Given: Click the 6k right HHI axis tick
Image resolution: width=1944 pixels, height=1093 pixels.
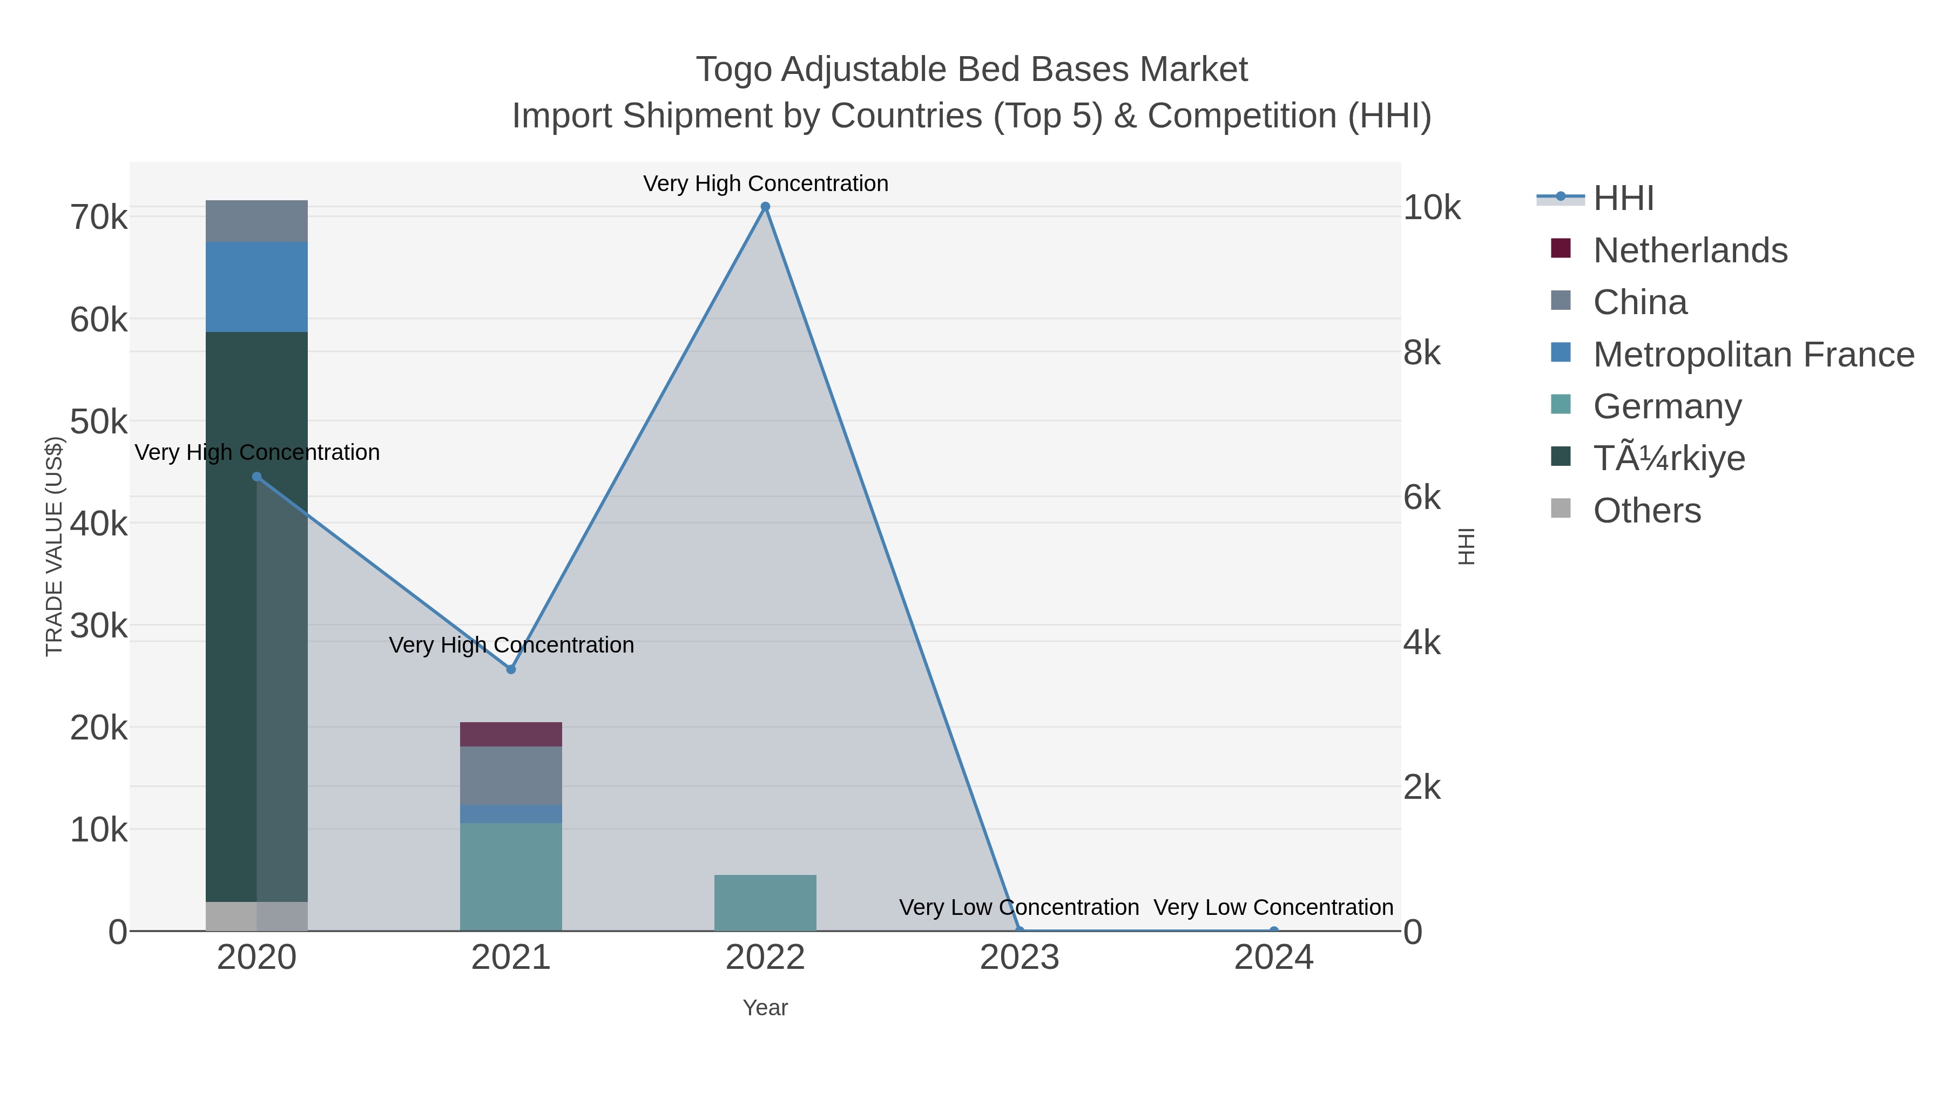Looking at the screenshot, I should pyautogui.click(x=1422, y=497).
